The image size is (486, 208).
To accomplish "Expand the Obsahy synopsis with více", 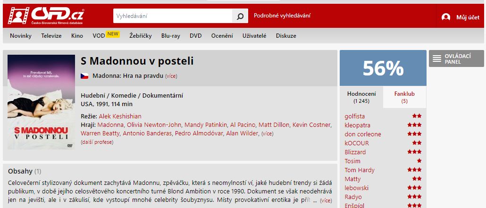I will tap(326, 200).
